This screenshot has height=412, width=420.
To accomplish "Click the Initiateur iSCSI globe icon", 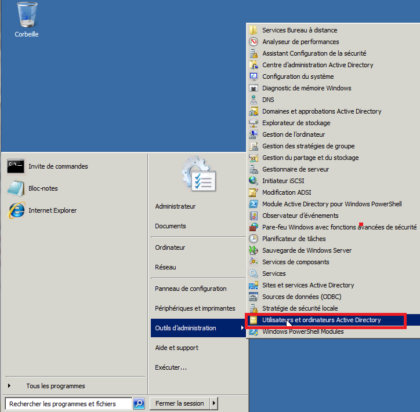I will pos(254,181).
